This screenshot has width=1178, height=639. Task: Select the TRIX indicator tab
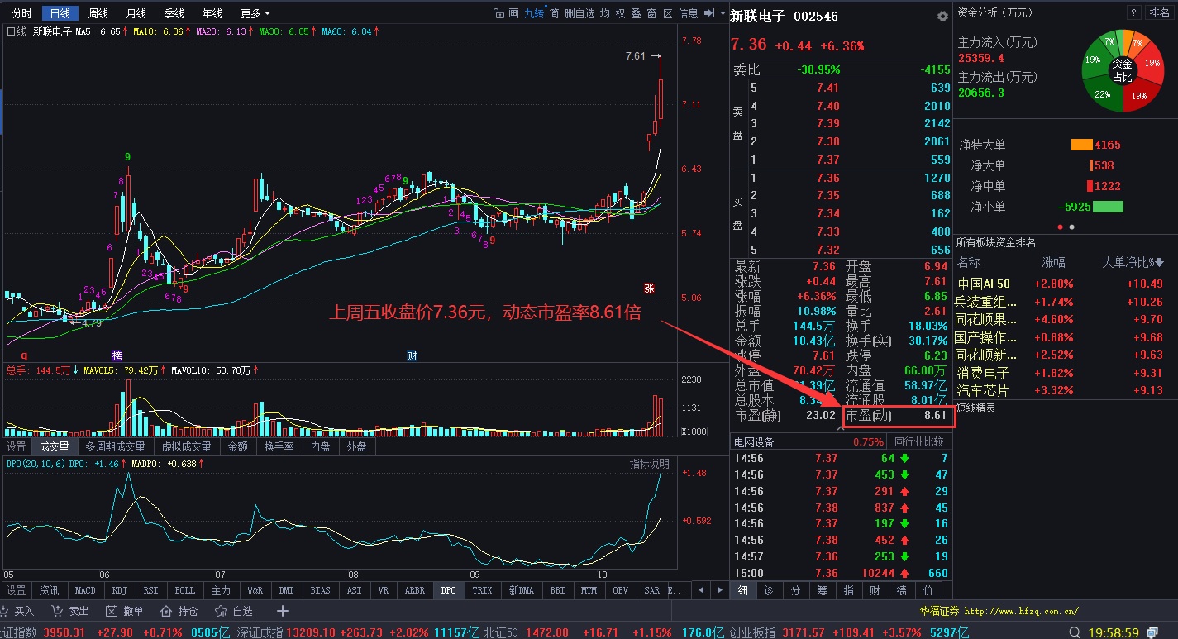482,590
